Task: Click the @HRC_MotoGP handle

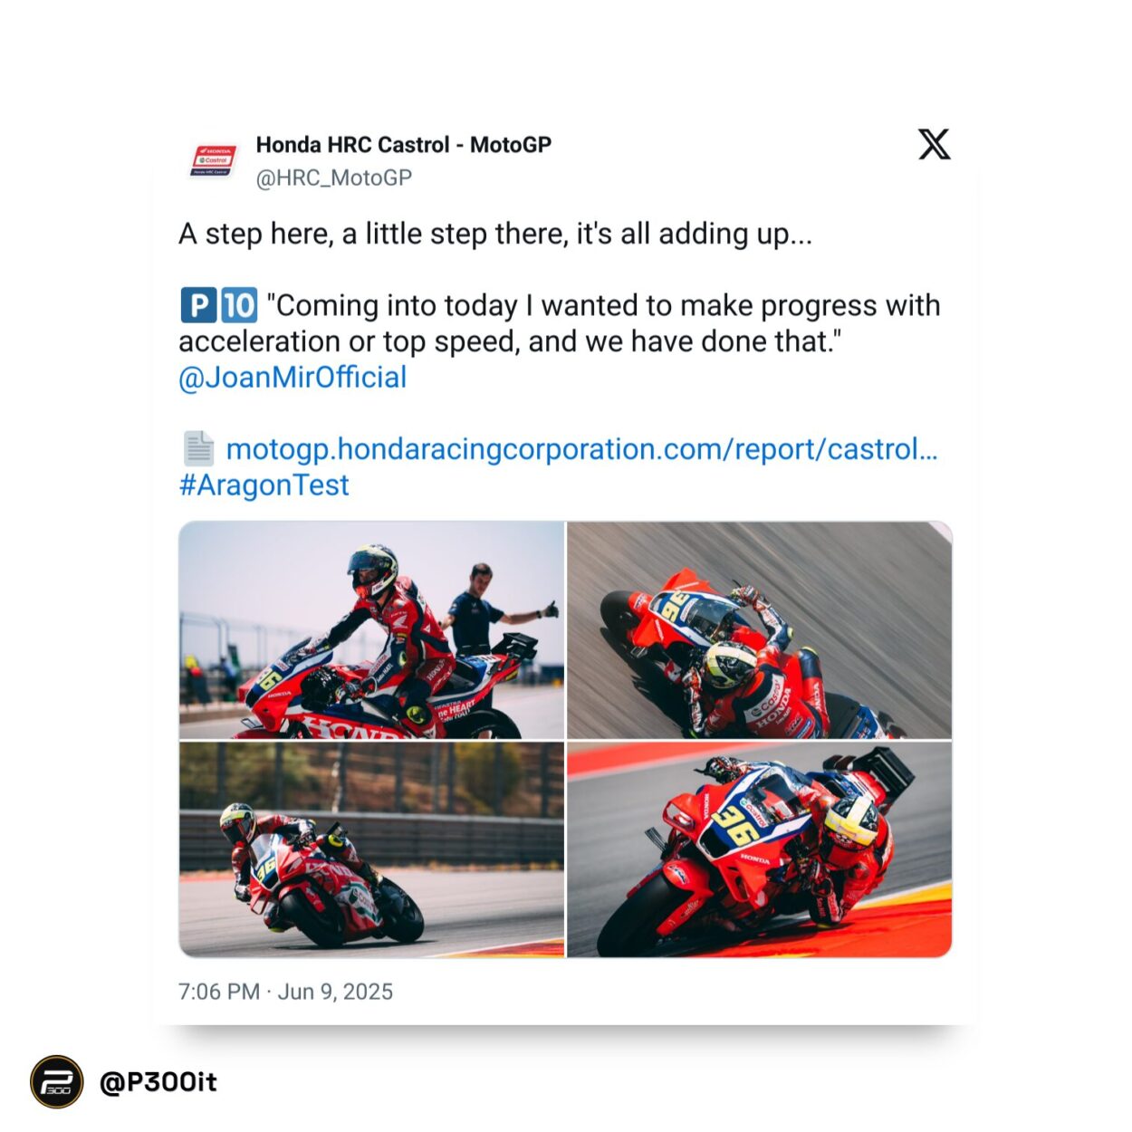Action: (x=334, y=177)
